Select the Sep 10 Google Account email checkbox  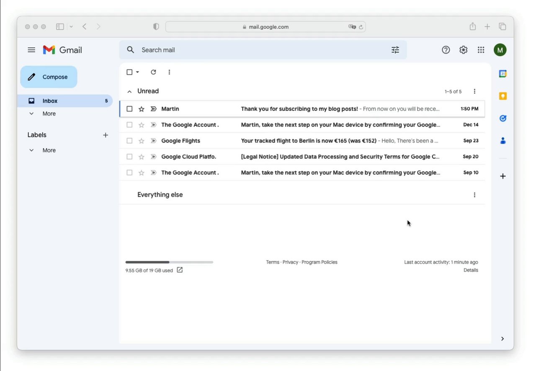pyautogui.click(x=129, y=173)
